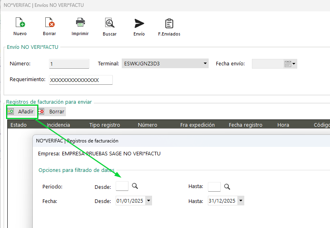
Task: Click Borrar in the registros toolbar
Action: pyautogui.click(x=52, y=111)
